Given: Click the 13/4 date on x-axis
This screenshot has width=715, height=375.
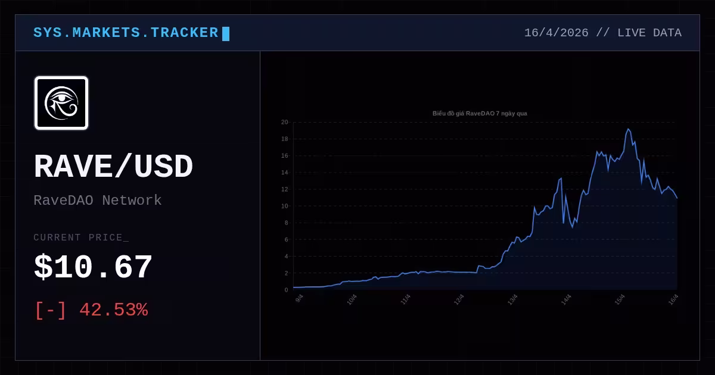Looking at the screenshot, I should pyautogui.click(x=512, y=299).
